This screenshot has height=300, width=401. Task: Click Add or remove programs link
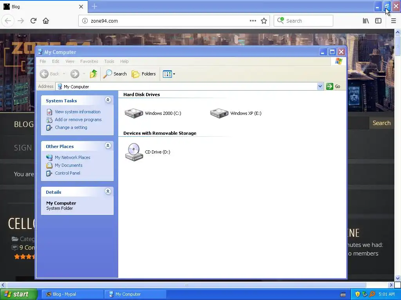[78, 120]
